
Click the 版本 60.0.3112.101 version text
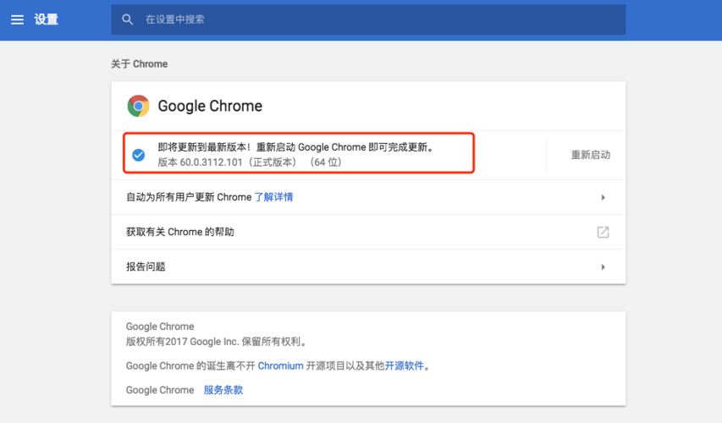[x=250, y=162]
